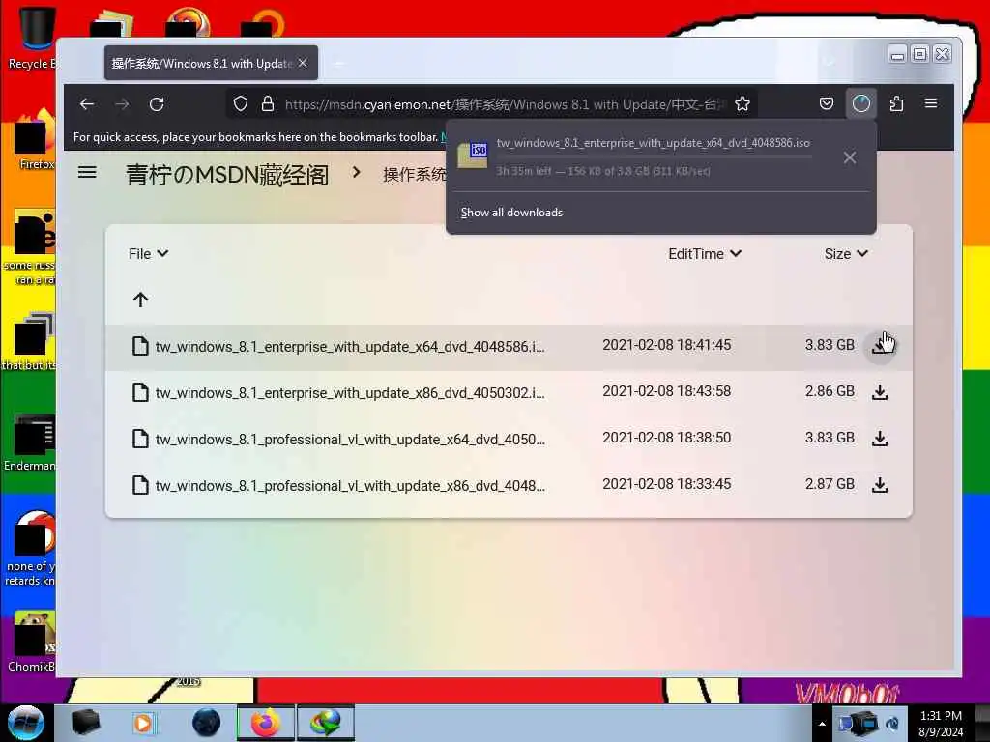
Task: Open tw_windows_8.1_professional_vl x86 file row
Action: coord(509,485)
